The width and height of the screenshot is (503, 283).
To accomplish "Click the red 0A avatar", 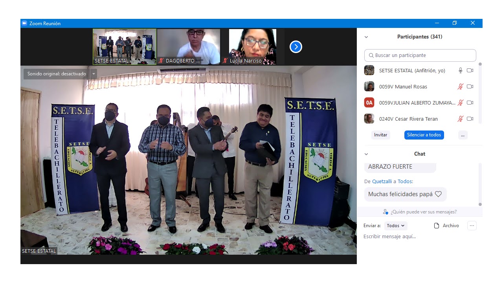I will pyautogui.click(x=369, y=103).
